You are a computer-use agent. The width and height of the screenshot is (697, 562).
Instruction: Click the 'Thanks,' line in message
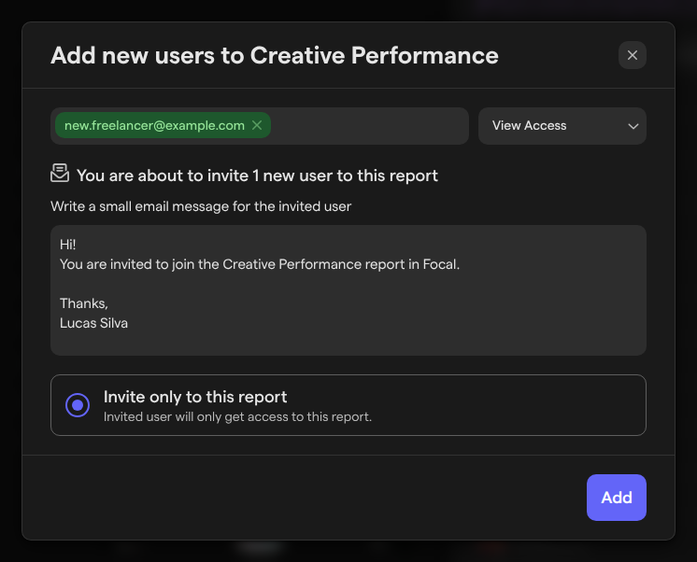point(84,303)
